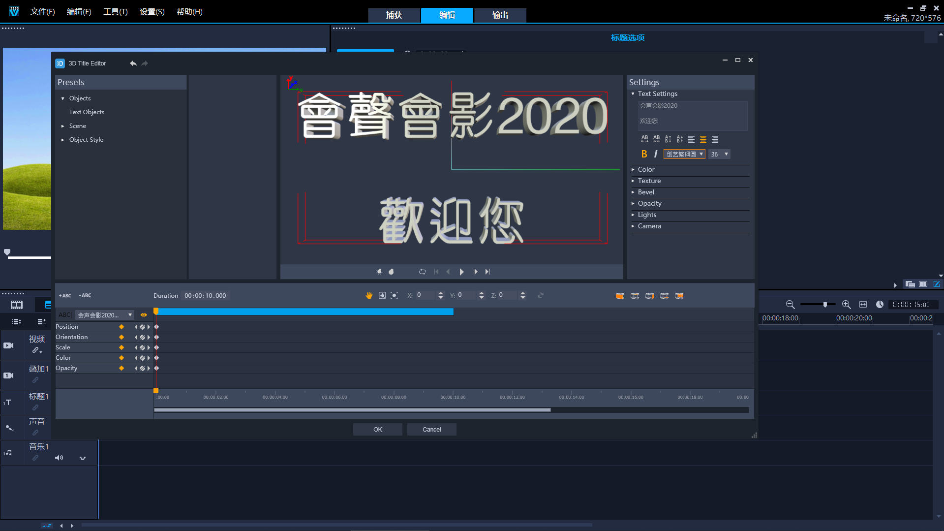
Task: Redo action in 3D Title Editor
Action: [145, 63]
